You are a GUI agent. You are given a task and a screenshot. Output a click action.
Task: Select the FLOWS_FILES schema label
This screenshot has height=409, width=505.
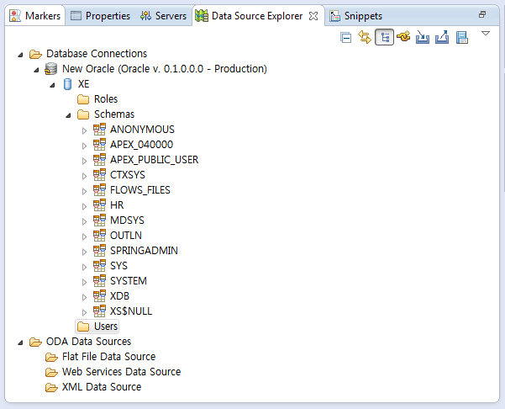coord(140,190)
